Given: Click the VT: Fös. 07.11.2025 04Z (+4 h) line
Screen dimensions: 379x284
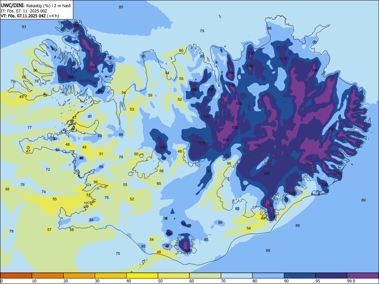Looking at the screenshot, I should click(x=30, y=16).
